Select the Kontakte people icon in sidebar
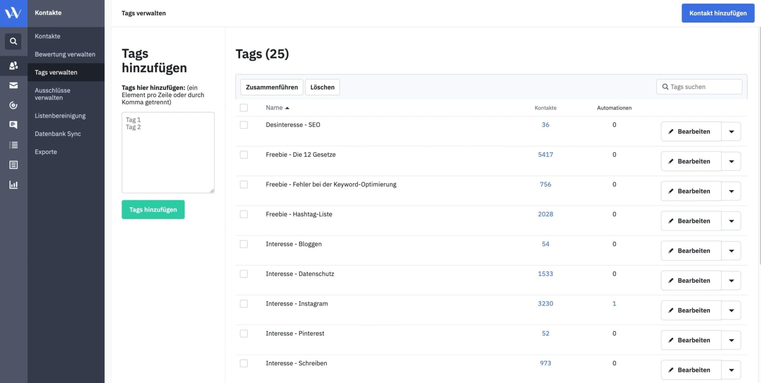 click(x=13, y=65)
